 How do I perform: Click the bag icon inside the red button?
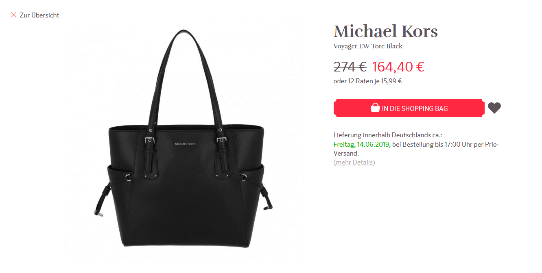click(375, 108)
